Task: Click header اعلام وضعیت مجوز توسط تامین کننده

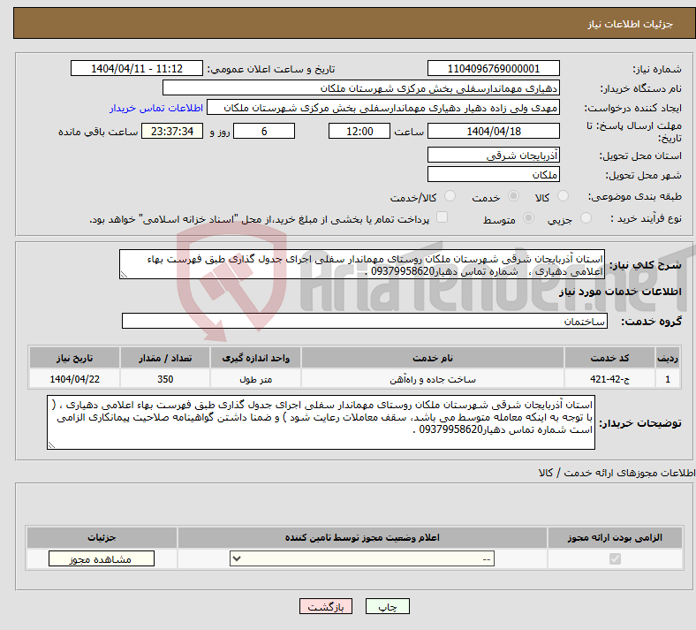Action: point(362,537)
